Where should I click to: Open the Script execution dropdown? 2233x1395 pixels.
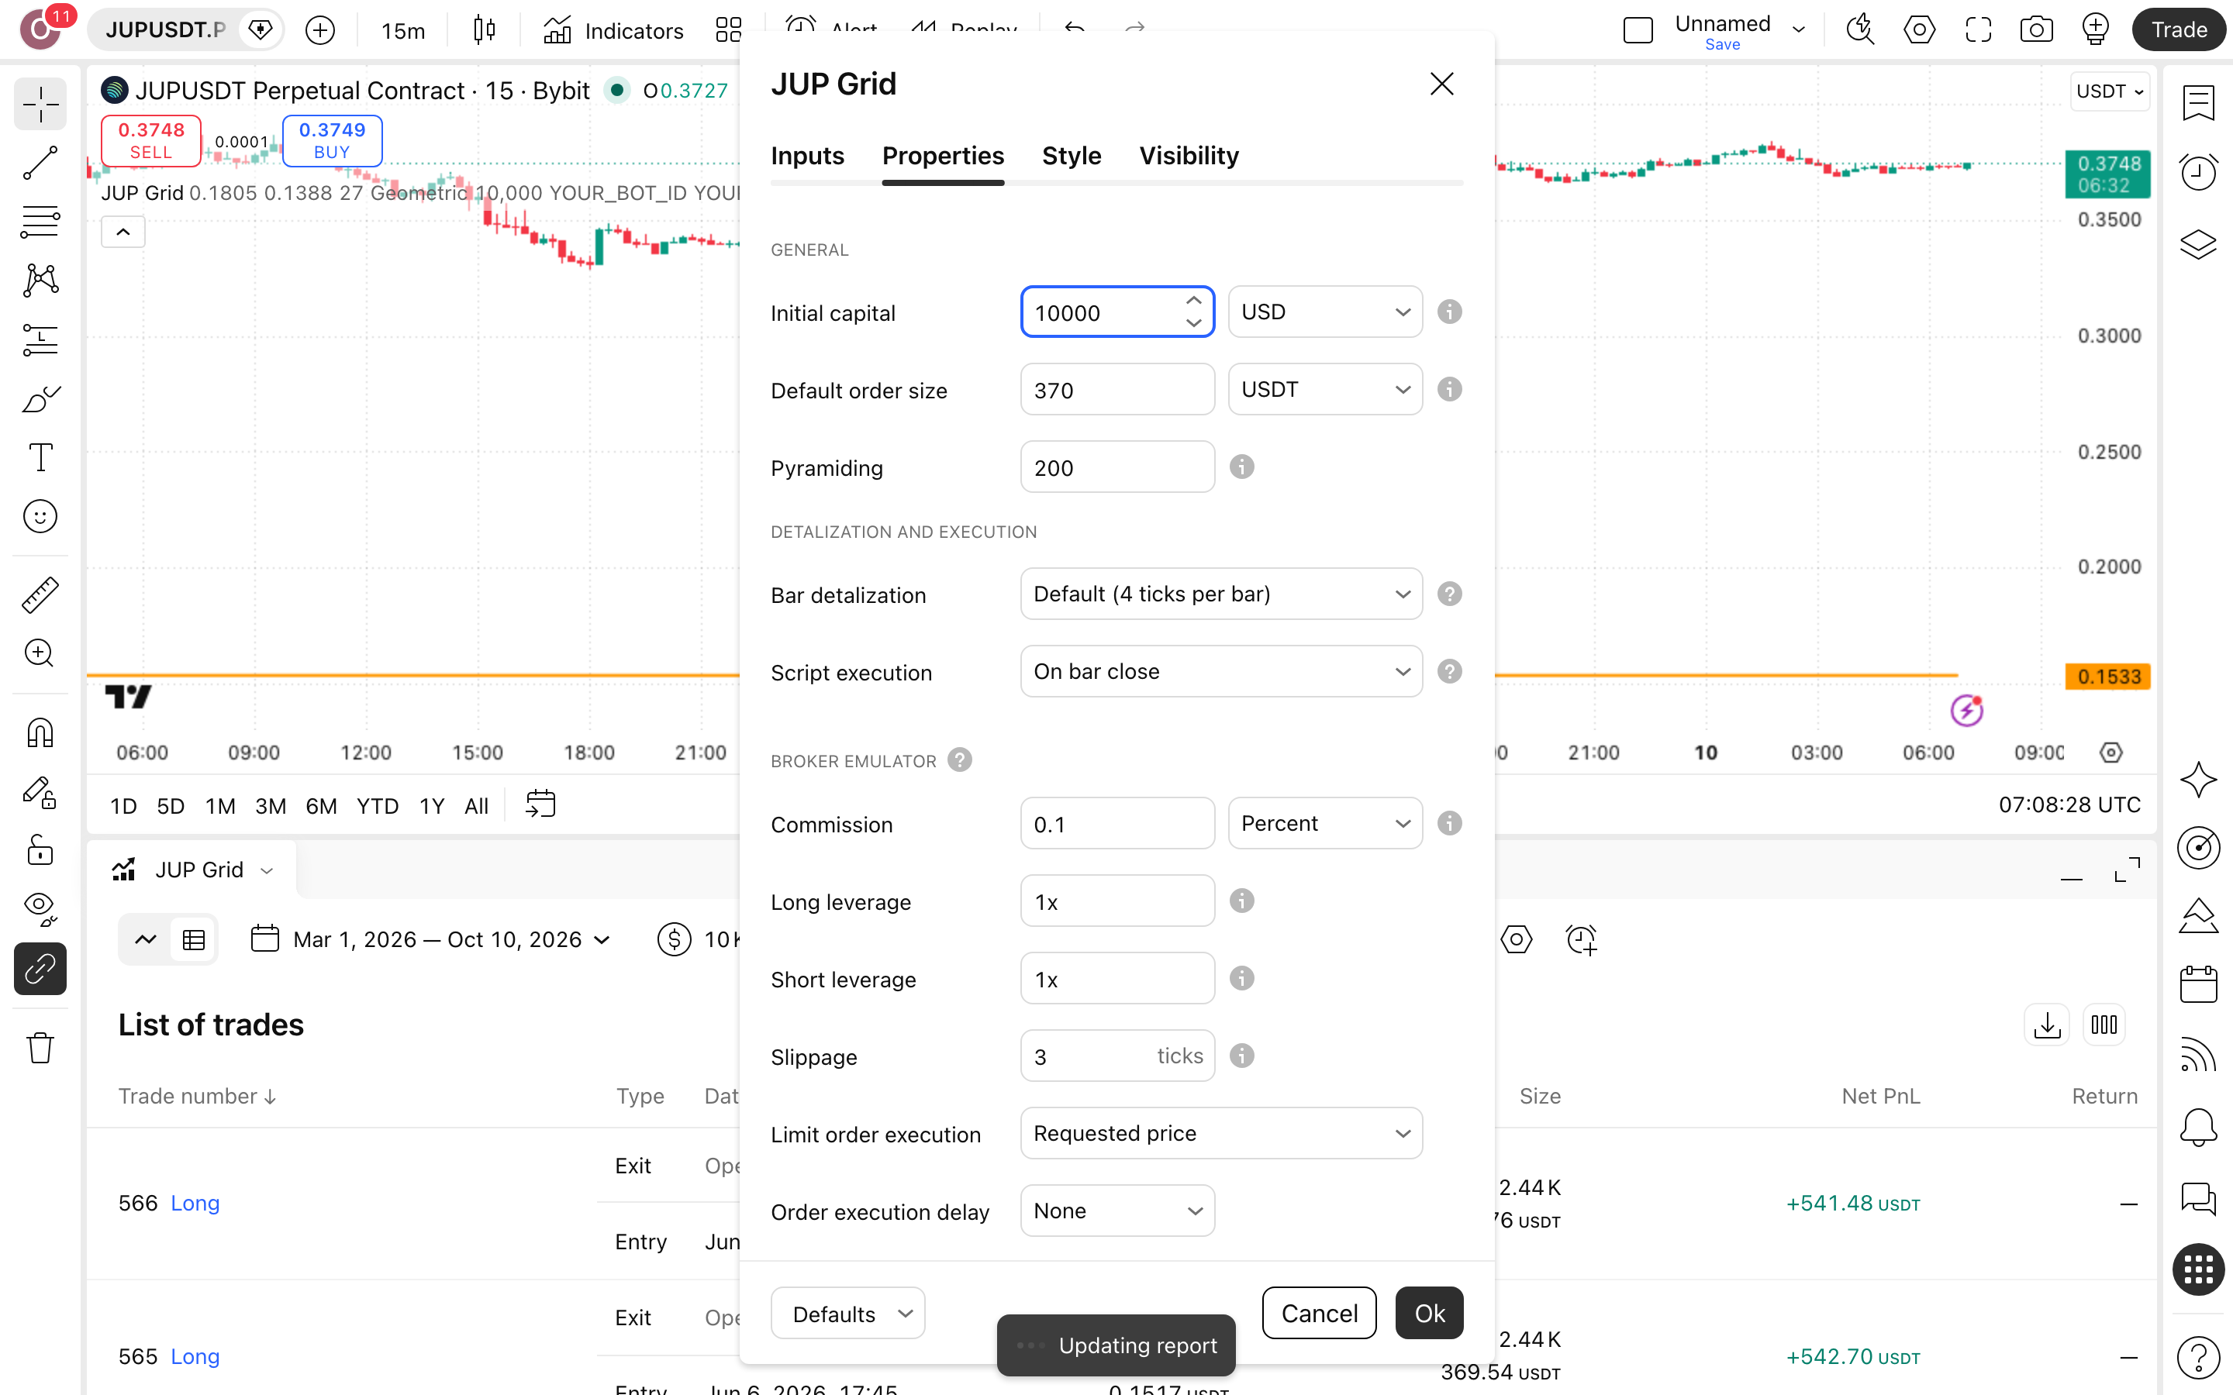(1220, 672)
